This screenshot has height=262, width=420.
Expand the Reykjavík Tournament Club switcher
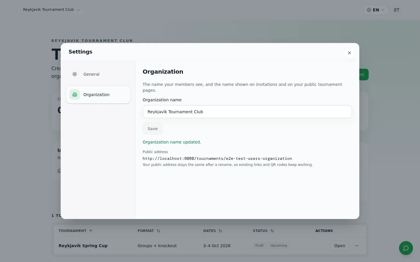(x=51, y=10)
